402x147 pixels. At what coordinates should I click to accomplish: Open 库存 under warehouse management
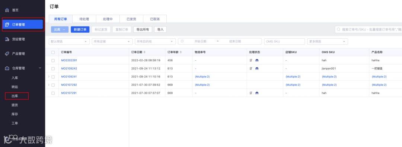15,114
